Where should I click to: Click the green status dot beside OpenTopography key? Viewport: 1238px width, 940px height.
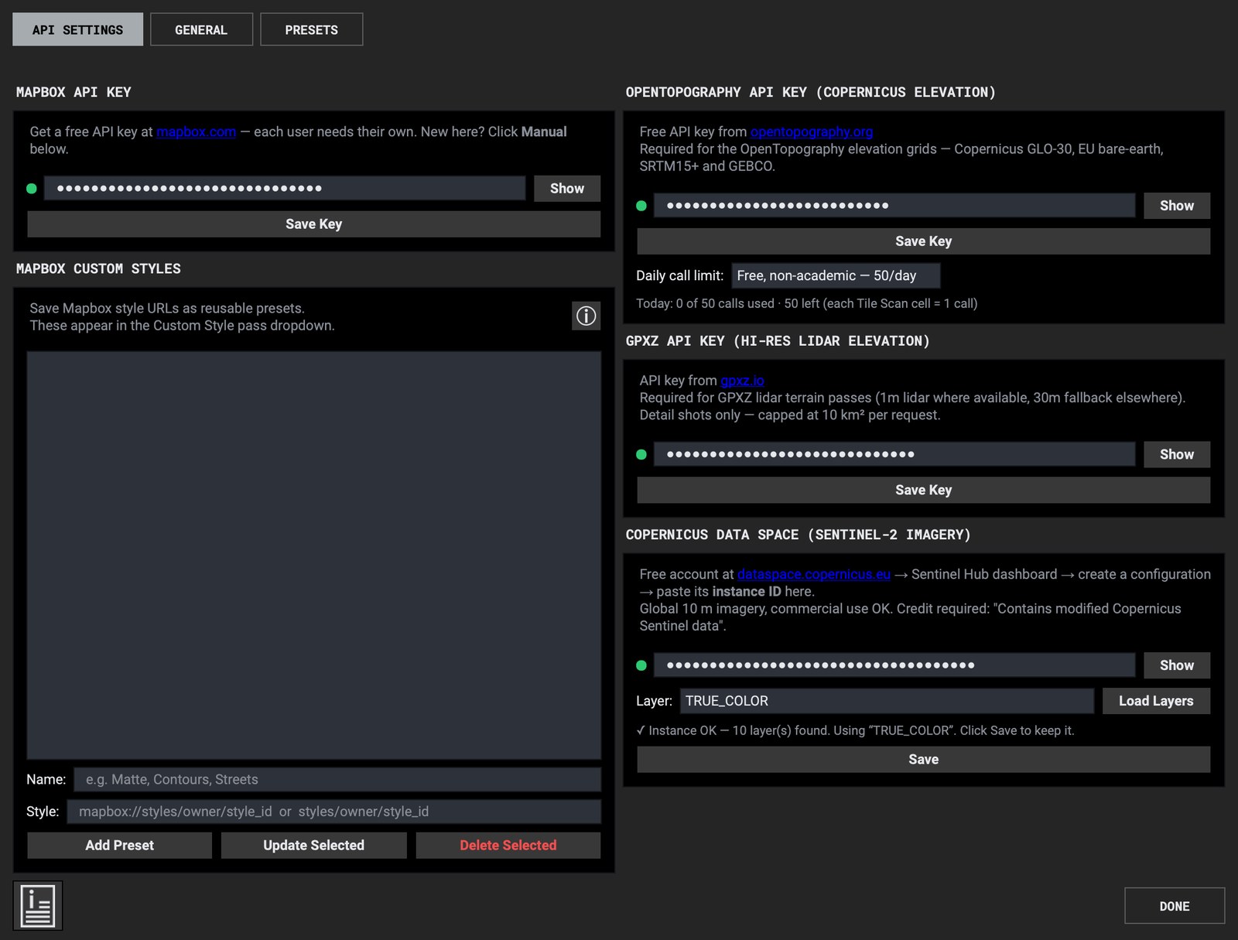641,206
